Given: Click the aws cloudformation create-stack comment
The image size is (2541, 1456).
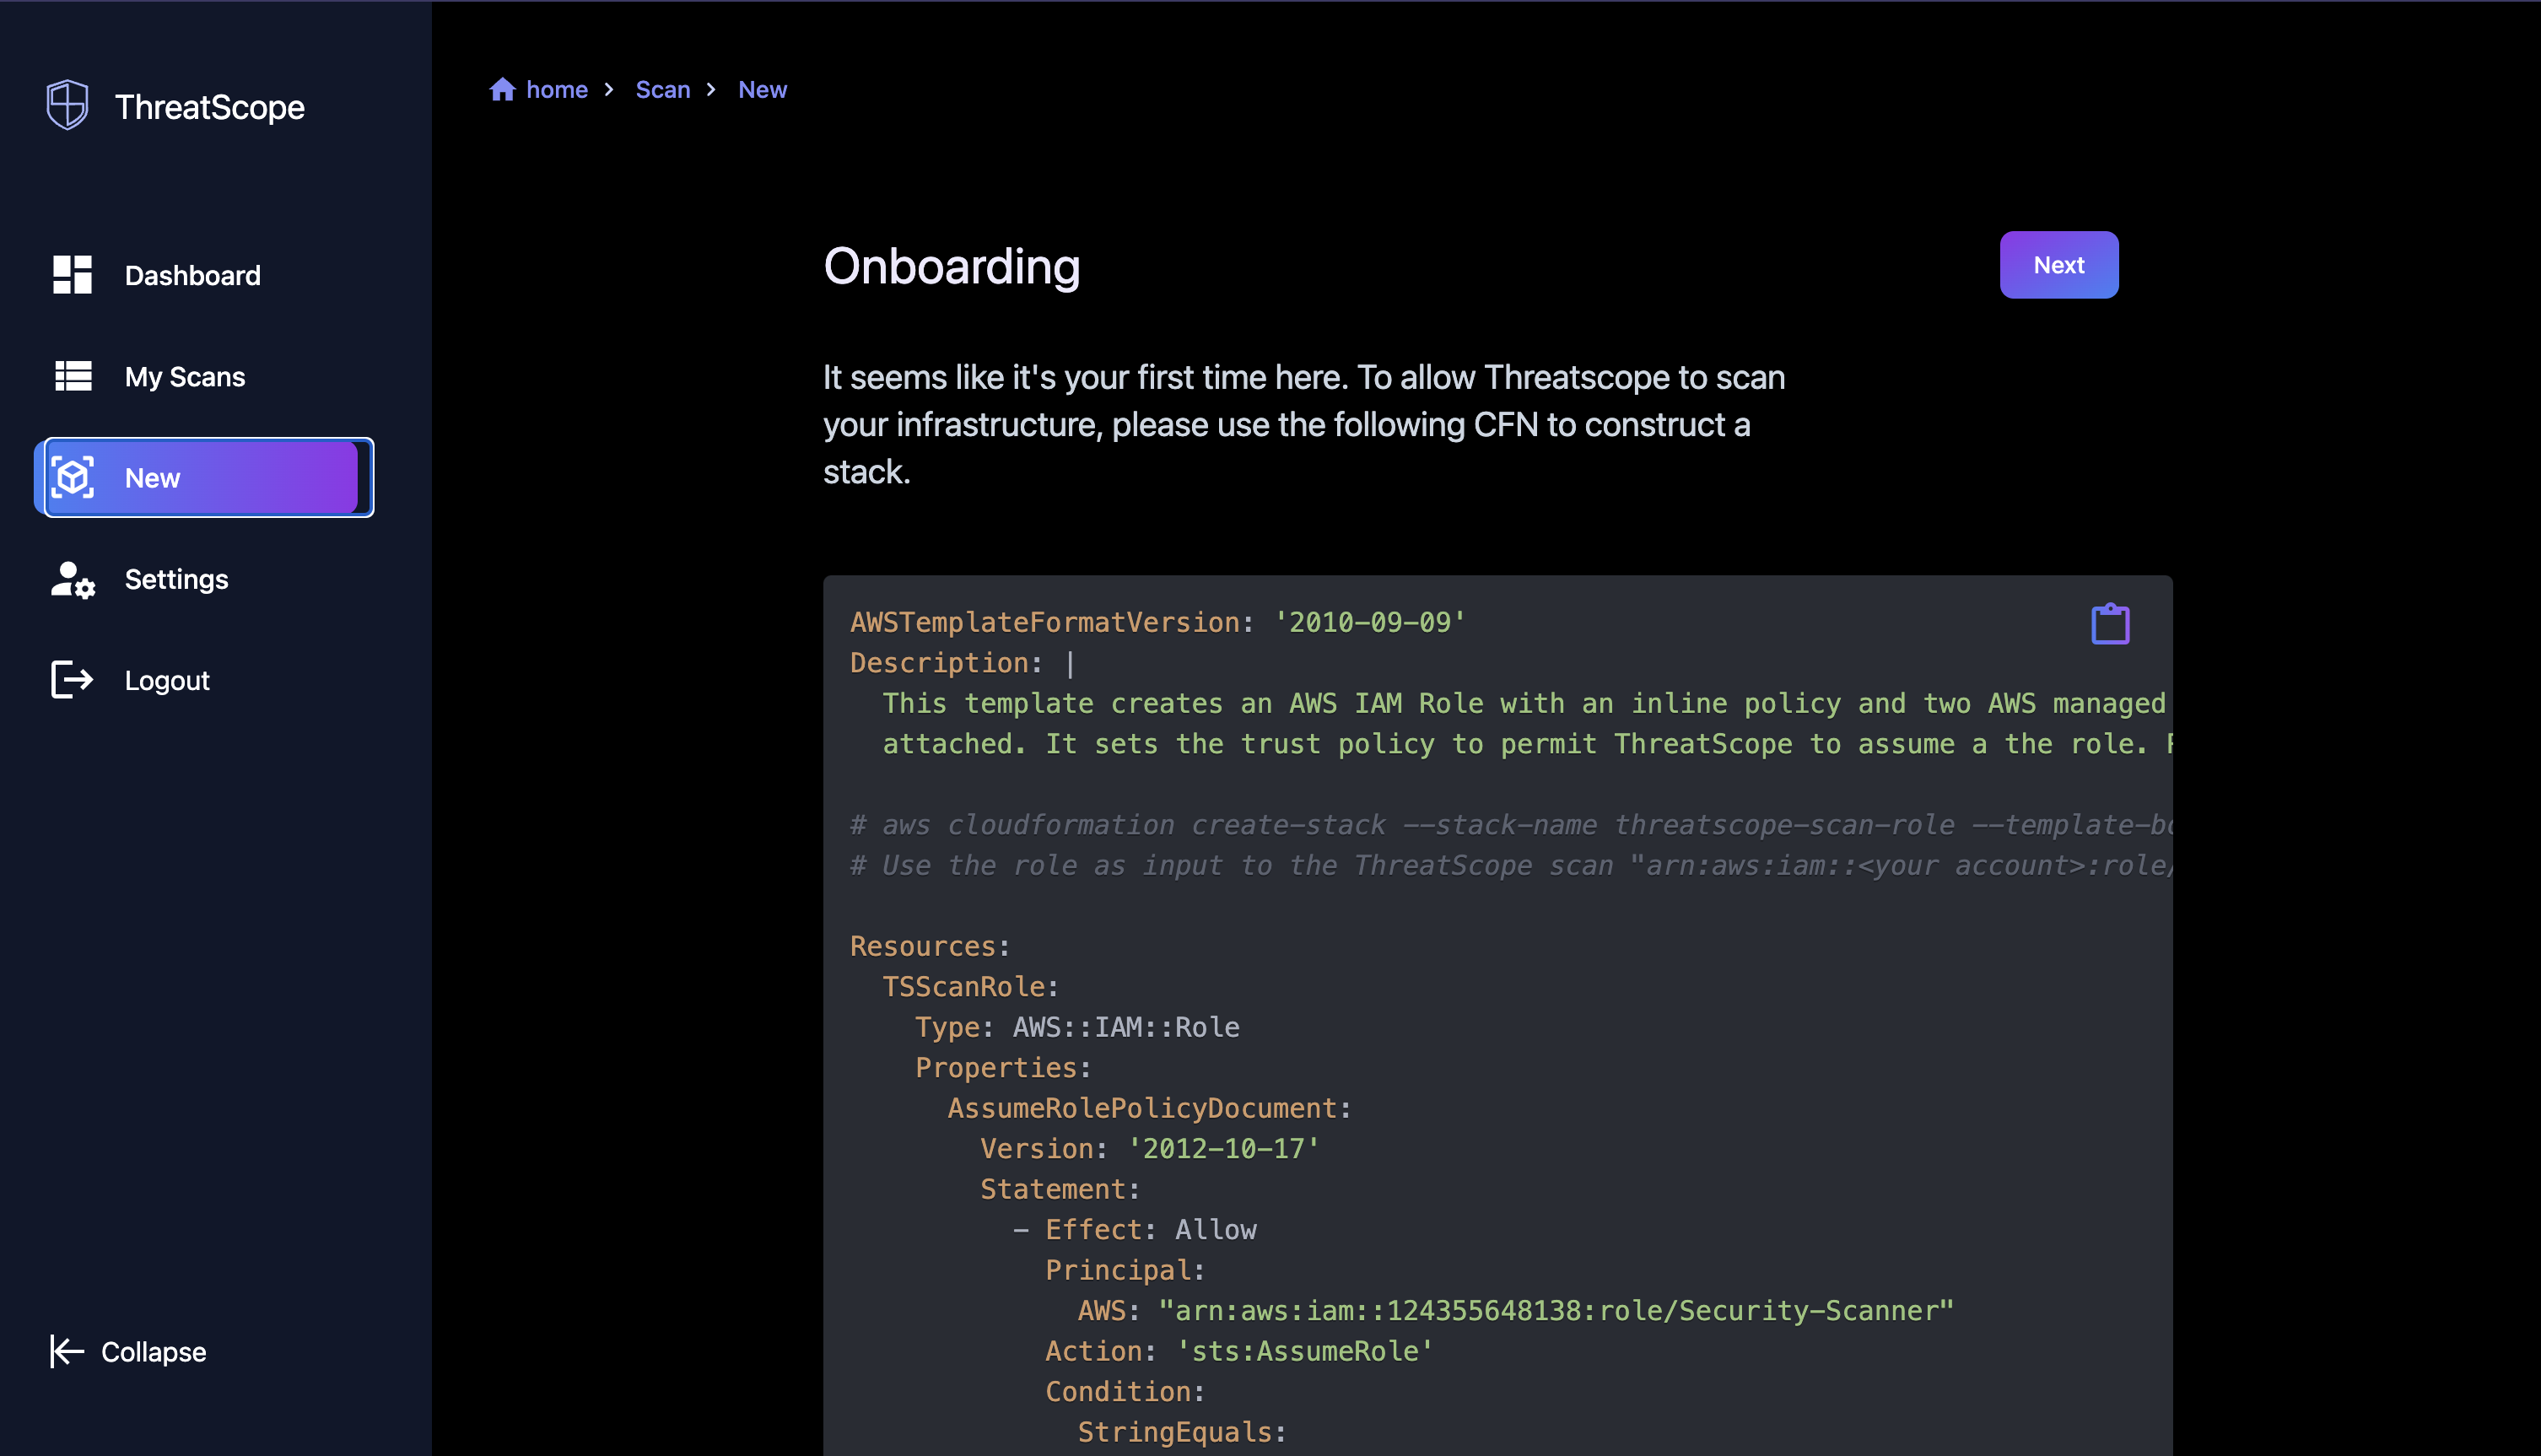Looking at the screenshot, I should tap(1511, 825).
